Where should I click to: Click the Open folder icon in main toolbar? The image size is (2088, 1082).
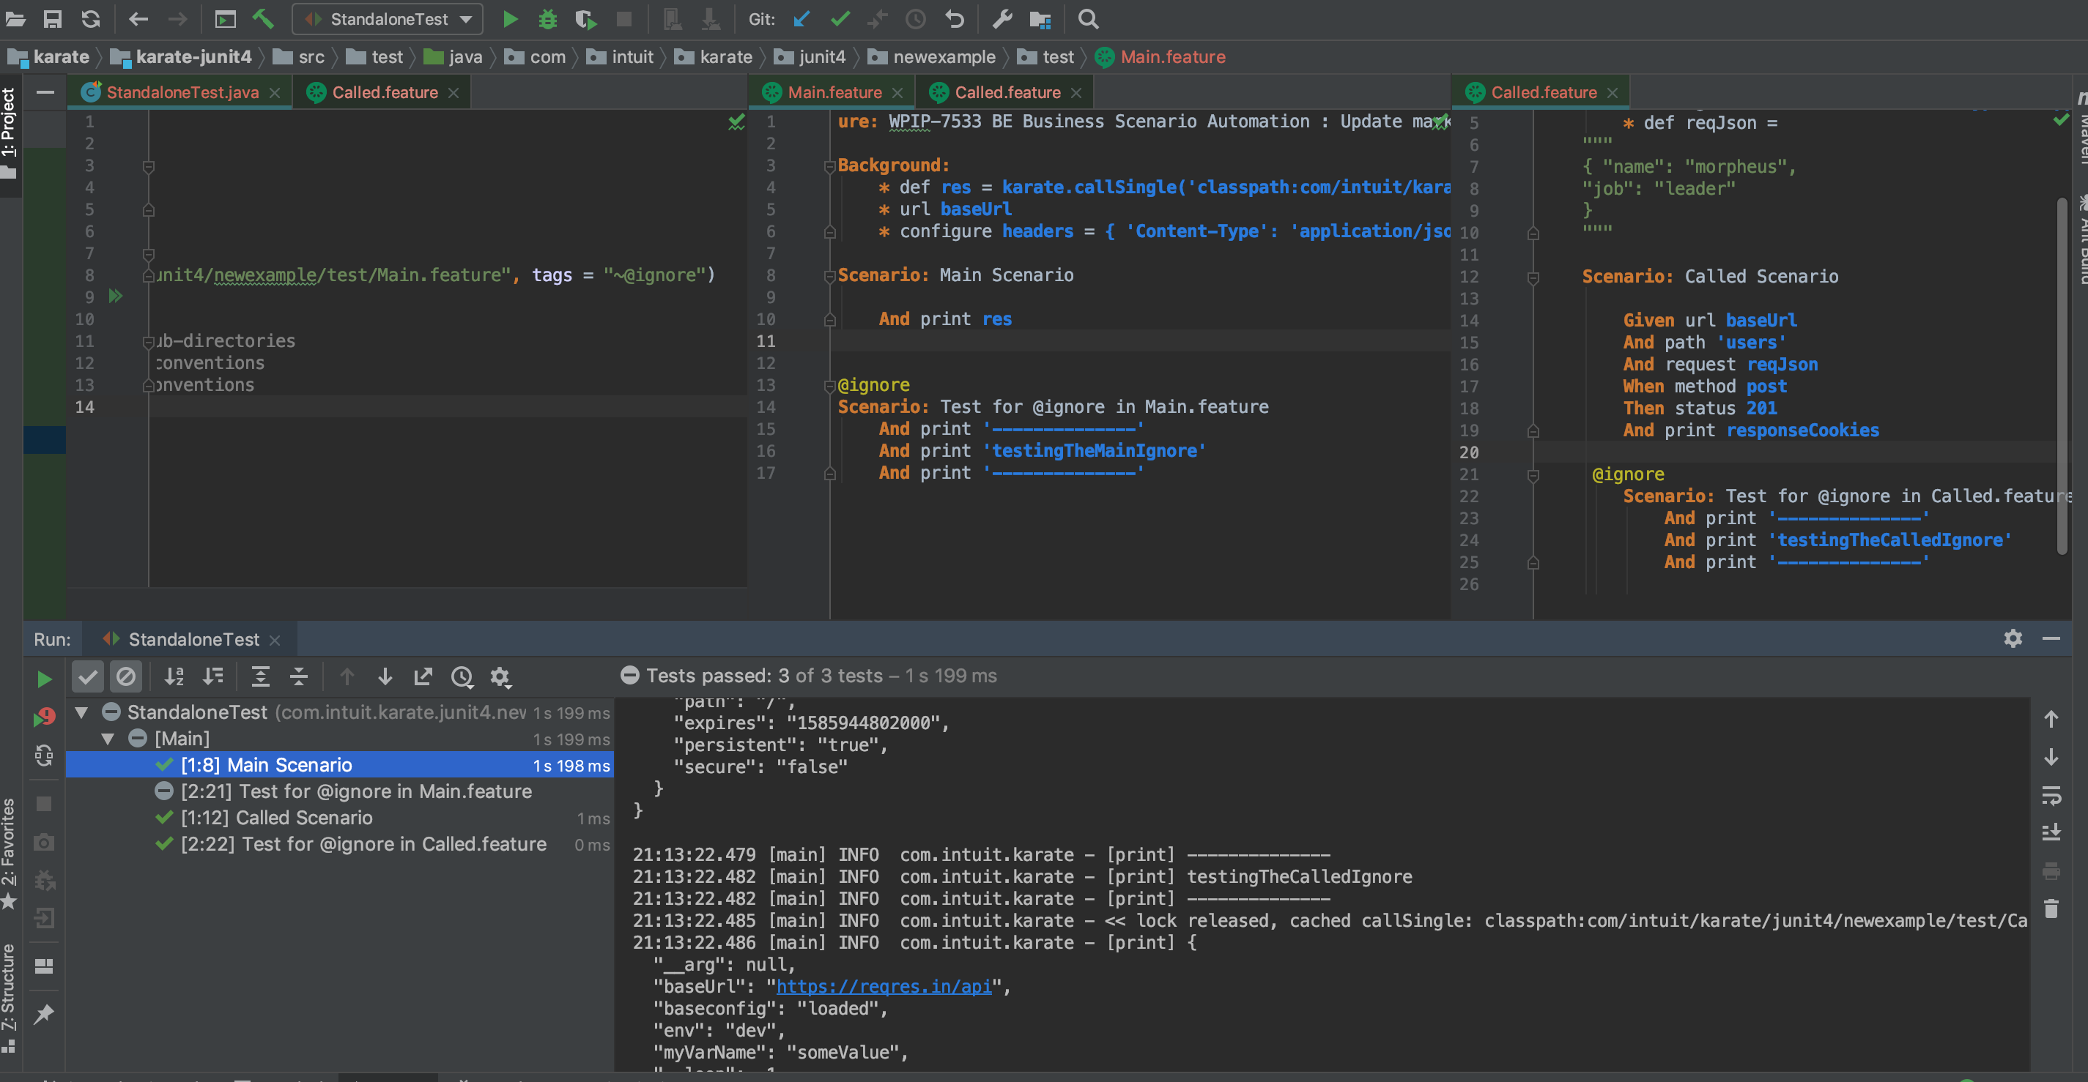(x=15, y=18)
